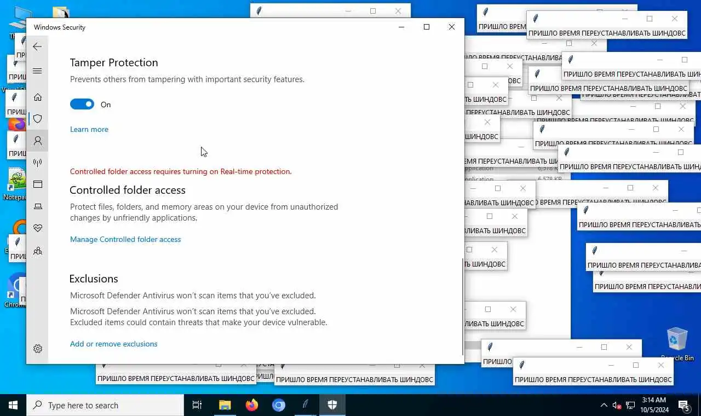This screenshot has height=416, width=701.
Task: Open Task View from the taskbar
Action: [x=197, y=405]
